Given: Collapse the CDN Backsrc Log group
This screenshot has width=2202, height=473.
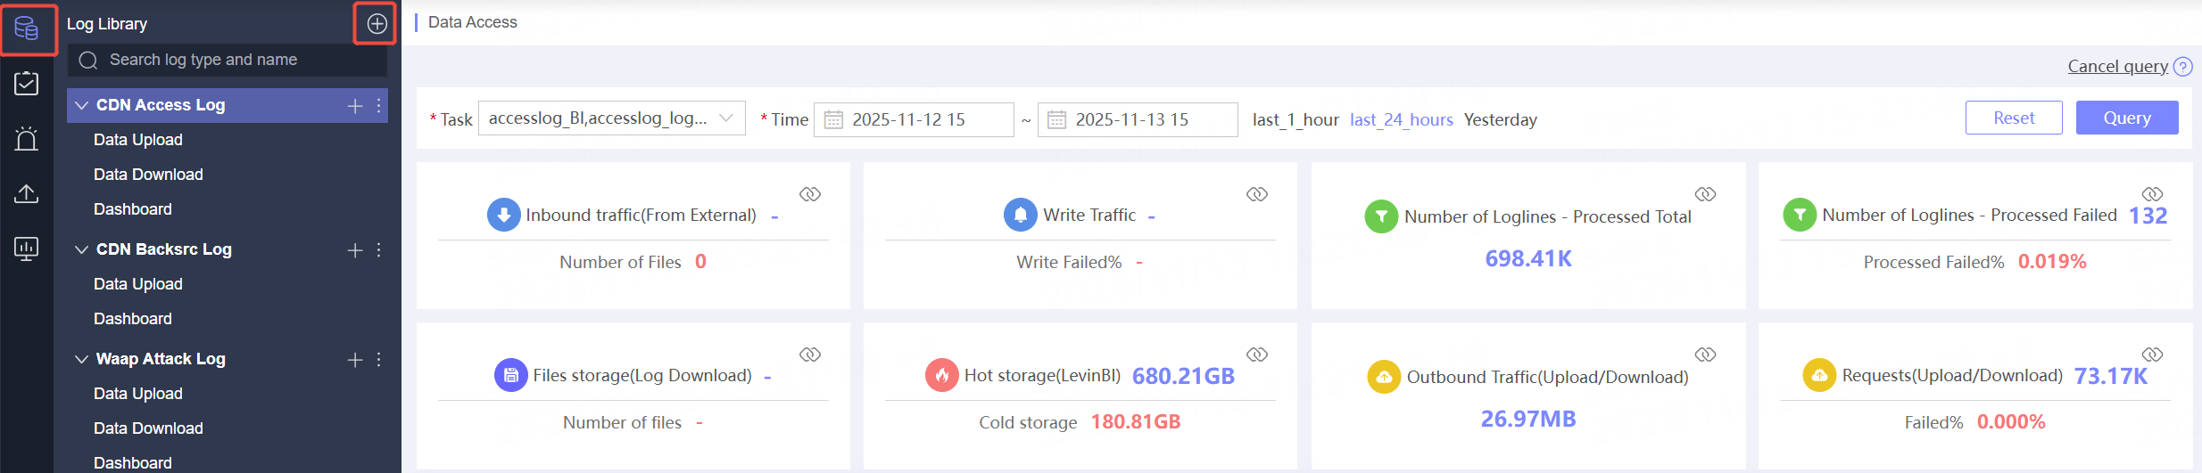Looking at the screenshot, I should tap(81, 249).
